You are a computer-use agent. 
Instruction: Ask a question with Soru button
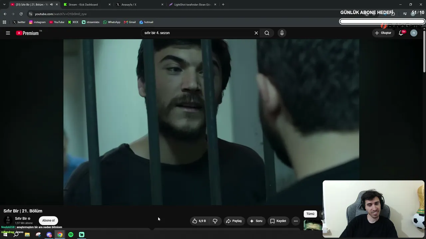pyautogui.click(x=256, y=221)
